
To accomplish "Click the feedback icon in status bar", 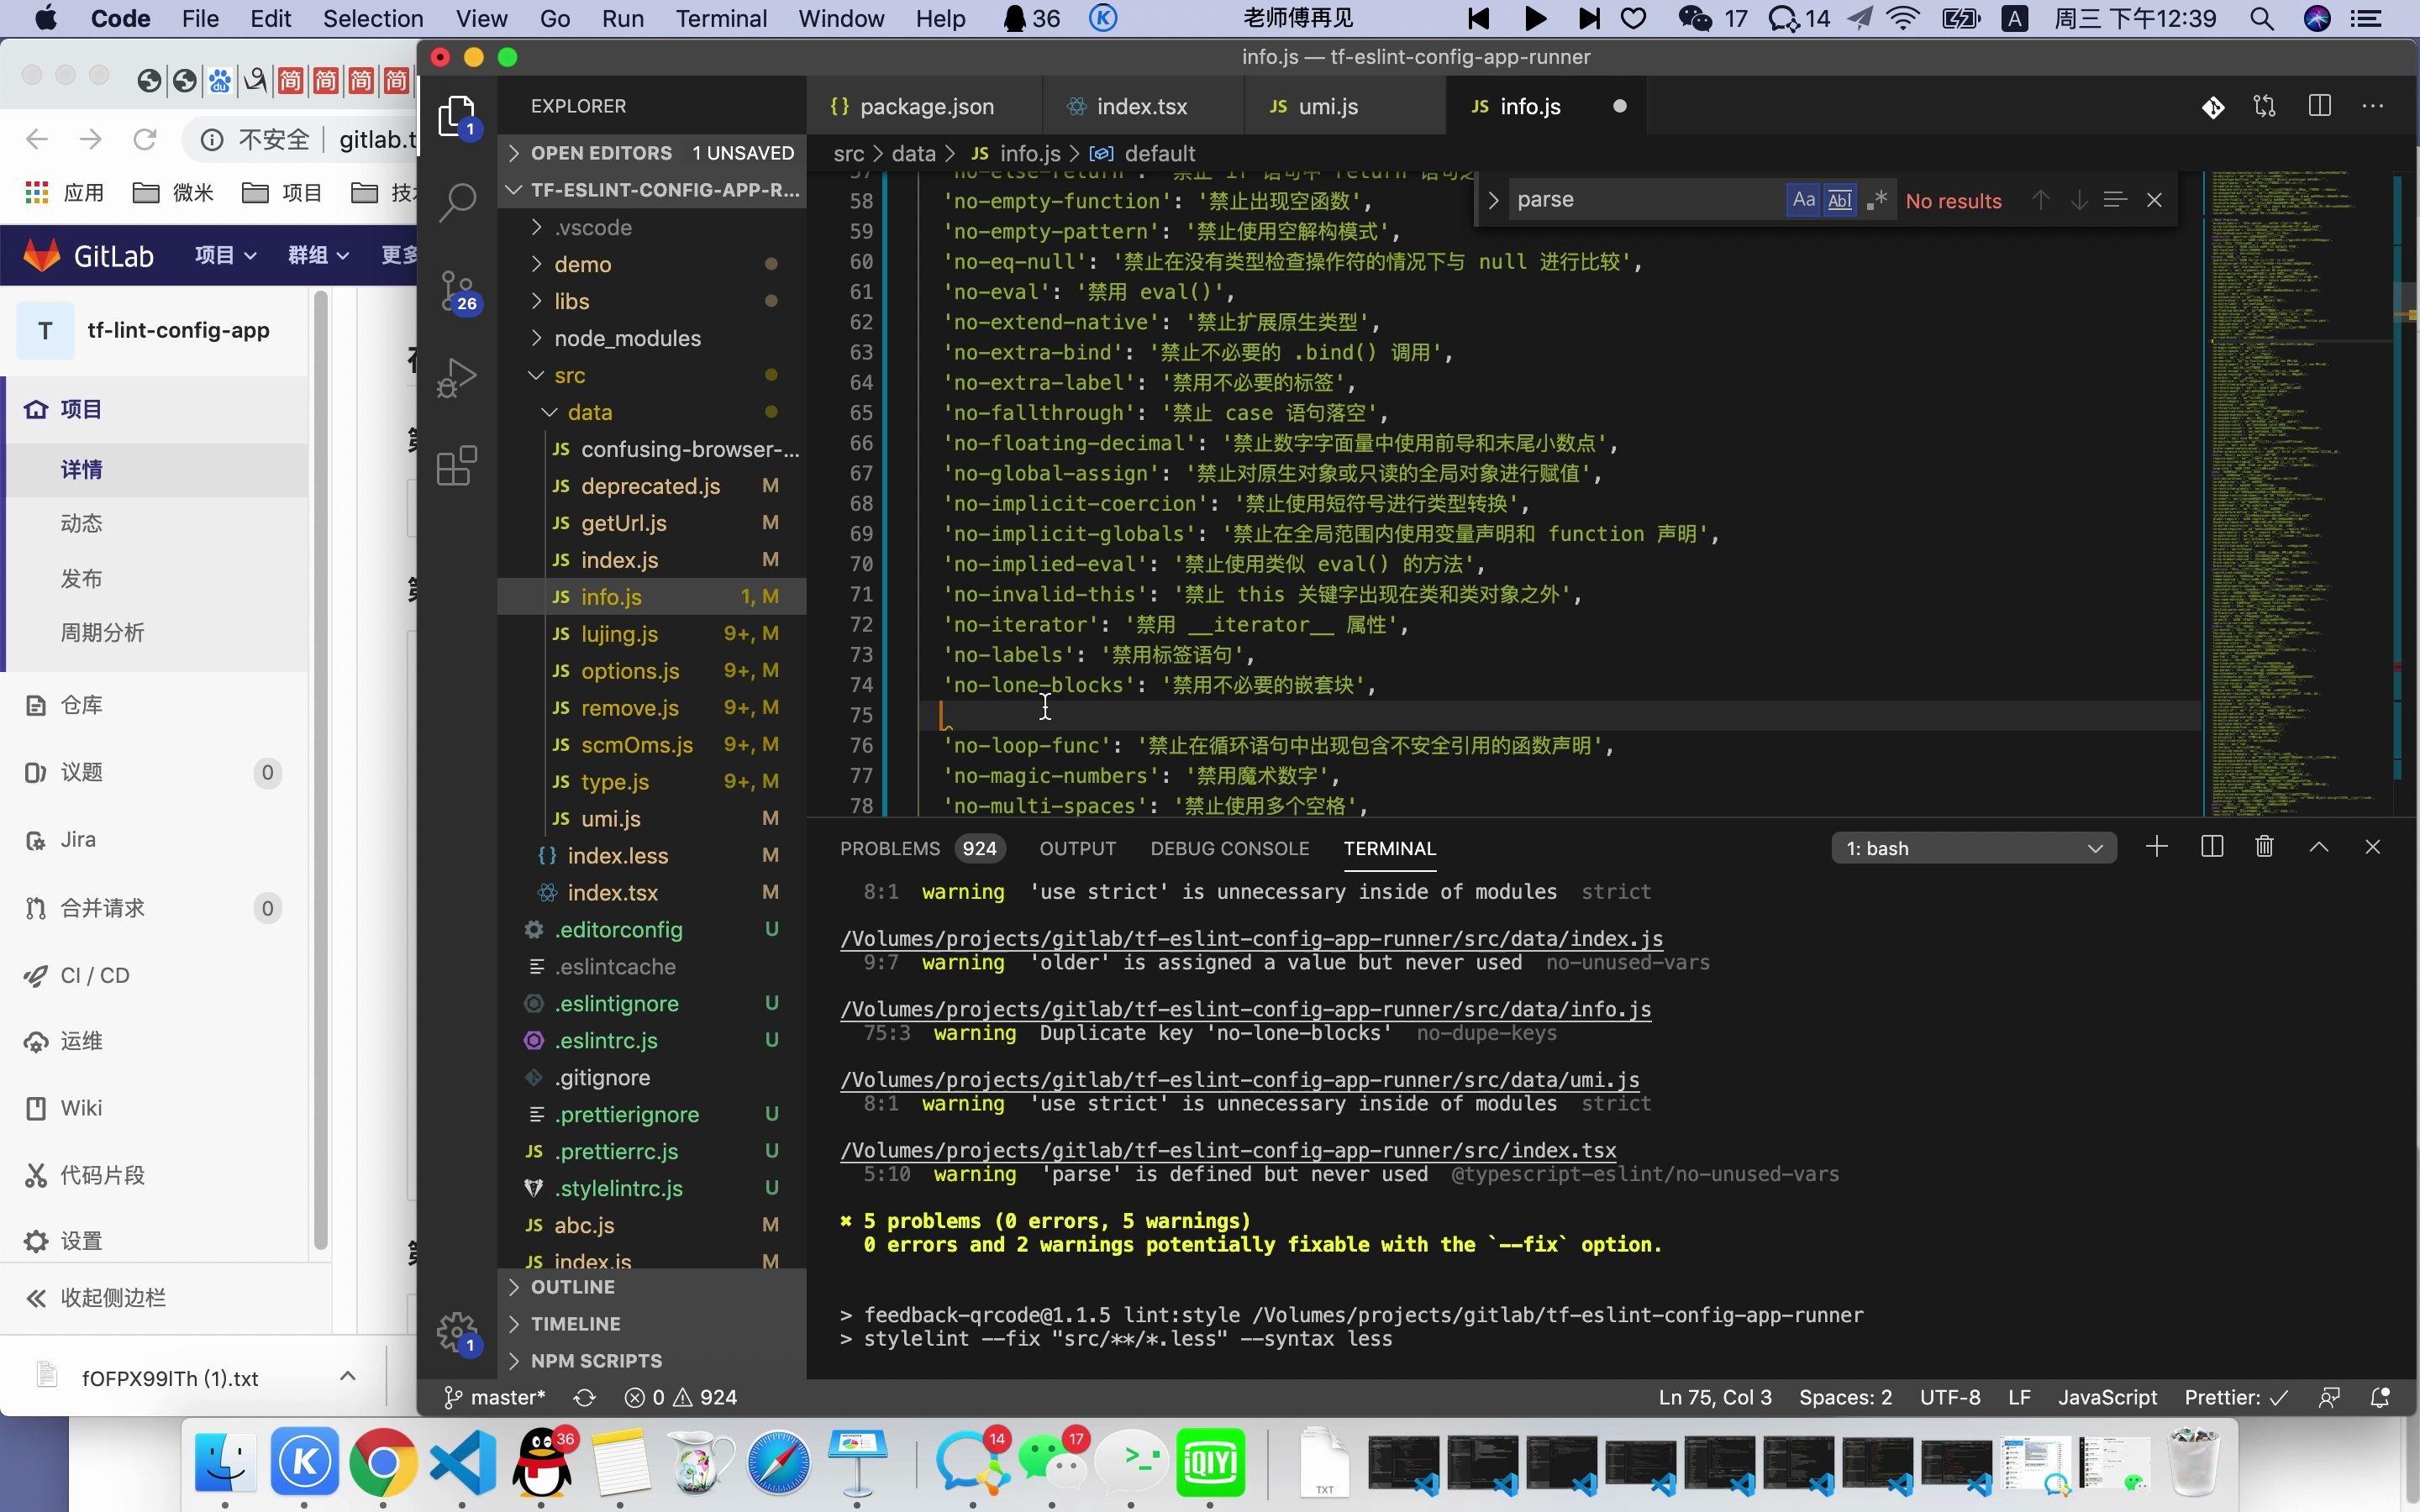I will [x=2329, y=1397].
